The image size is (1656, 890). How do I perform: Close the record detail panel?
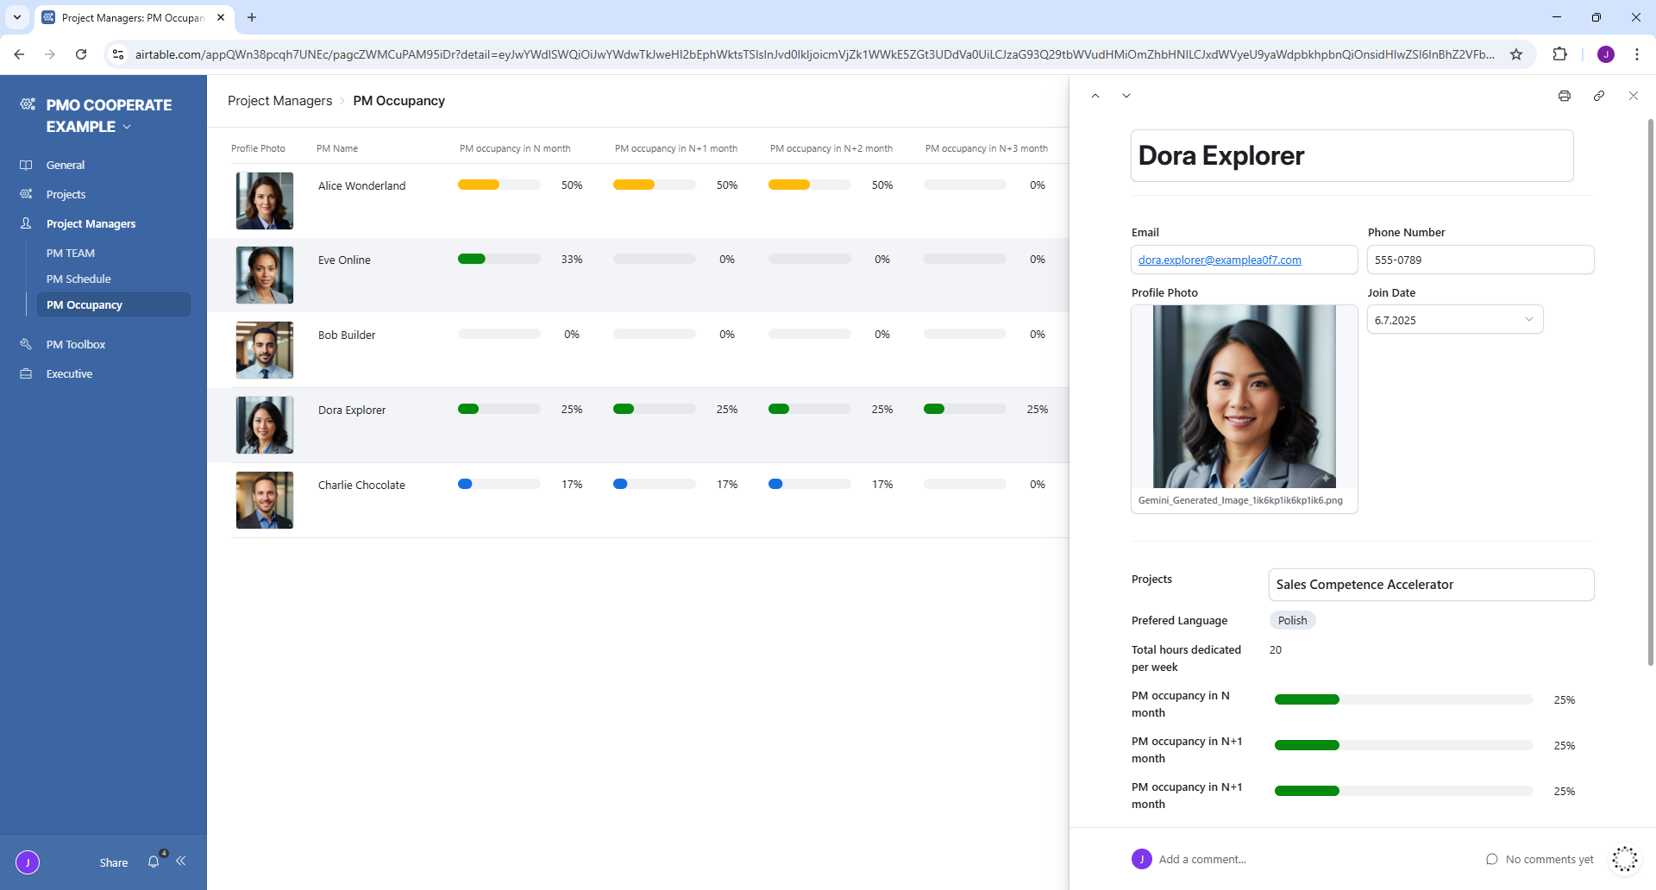pyautogui.click(x=1633, y=96)
